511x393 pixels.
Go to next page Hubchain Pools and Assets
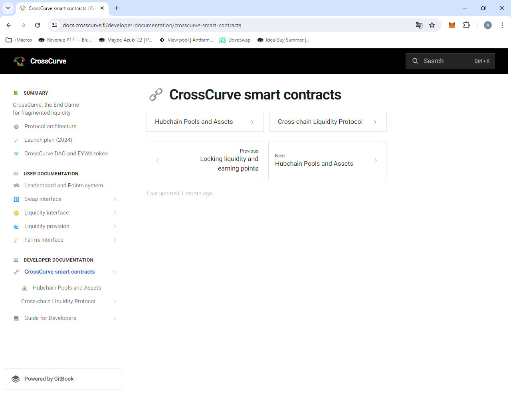point(327,161)
